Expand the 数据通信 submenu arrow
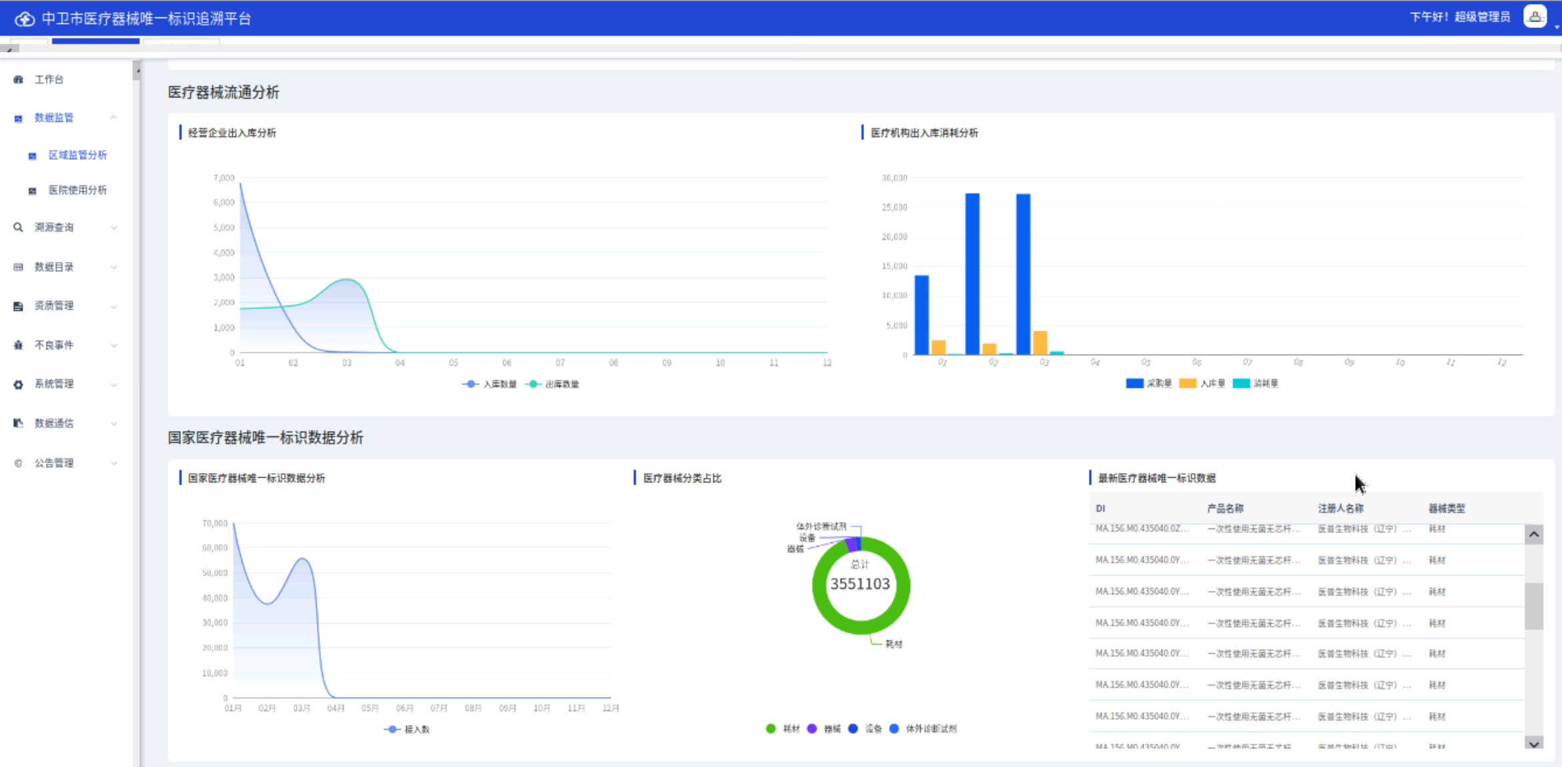Viewport: 1562px width, 767px height. (x=114, y=423)
